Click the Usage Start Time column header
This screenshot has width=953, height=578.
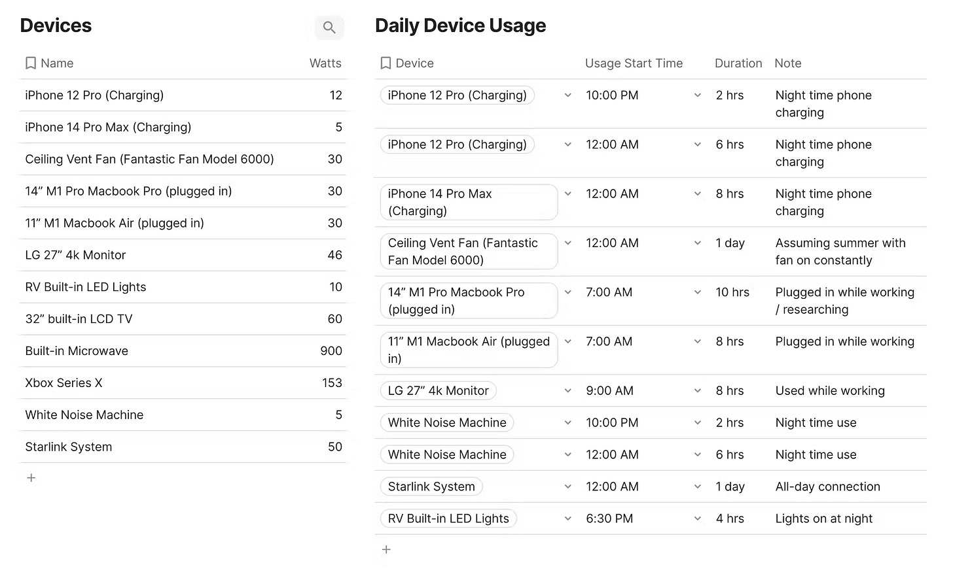click(x=634, y=63)
